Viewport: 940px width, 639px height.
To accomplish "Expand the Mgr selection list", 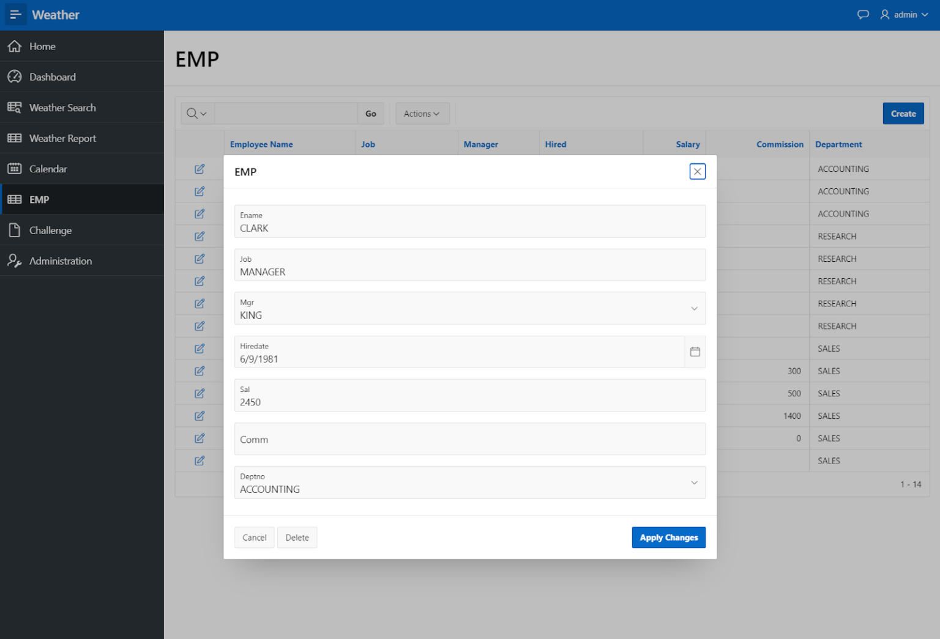I will pos(694,308).
